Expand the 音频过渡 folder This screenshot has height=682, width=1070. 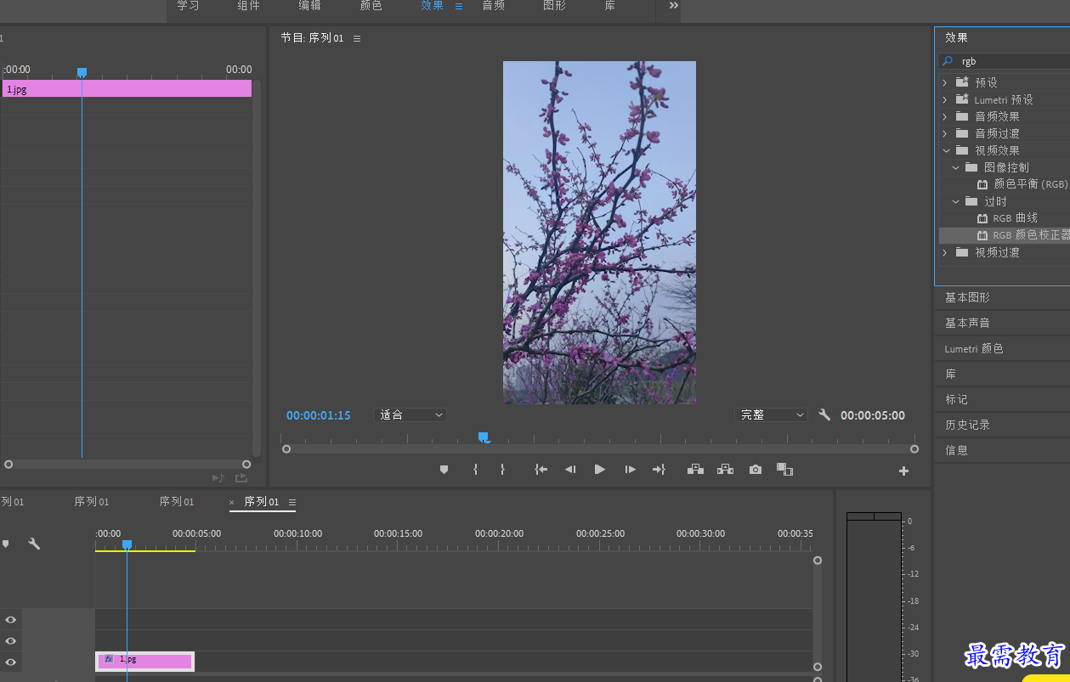tap(945, 133)
